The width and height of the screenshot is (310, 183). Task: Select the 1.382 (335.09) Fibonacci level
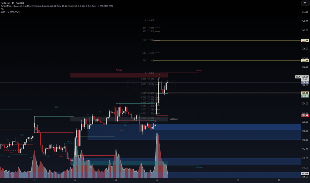point(147,53)
